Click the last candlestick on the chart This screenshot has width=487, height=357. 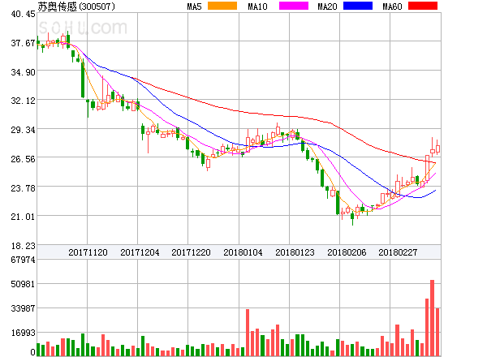click(x=437, y=147)
